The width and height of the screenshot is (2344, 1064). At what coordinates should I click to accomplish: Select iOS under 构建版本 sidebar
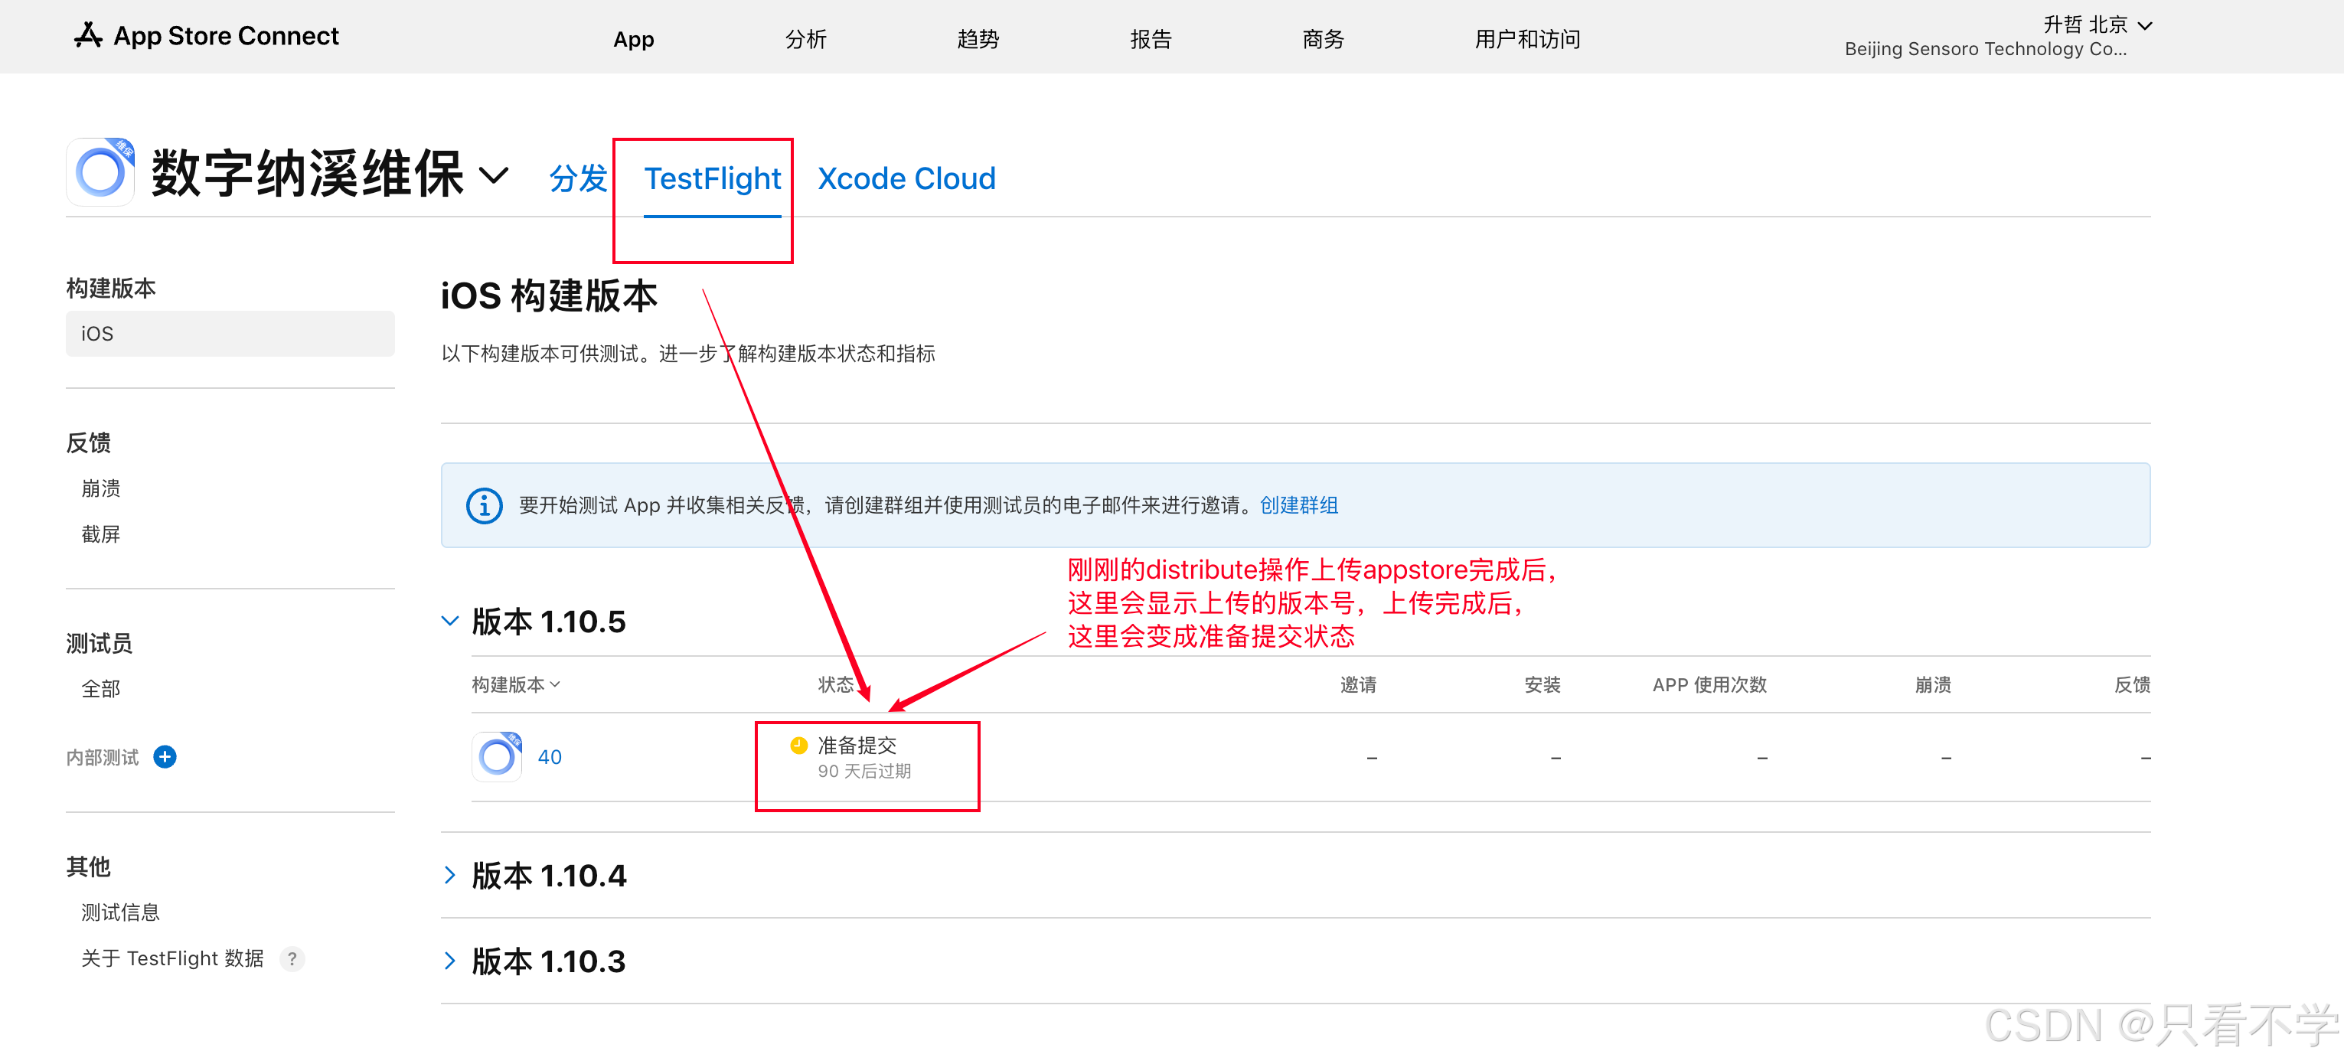coord(230,334)
